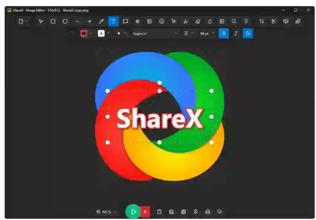
Task: Select the Crop image tool
Action: pyautogui.click(x=261, y=21)
